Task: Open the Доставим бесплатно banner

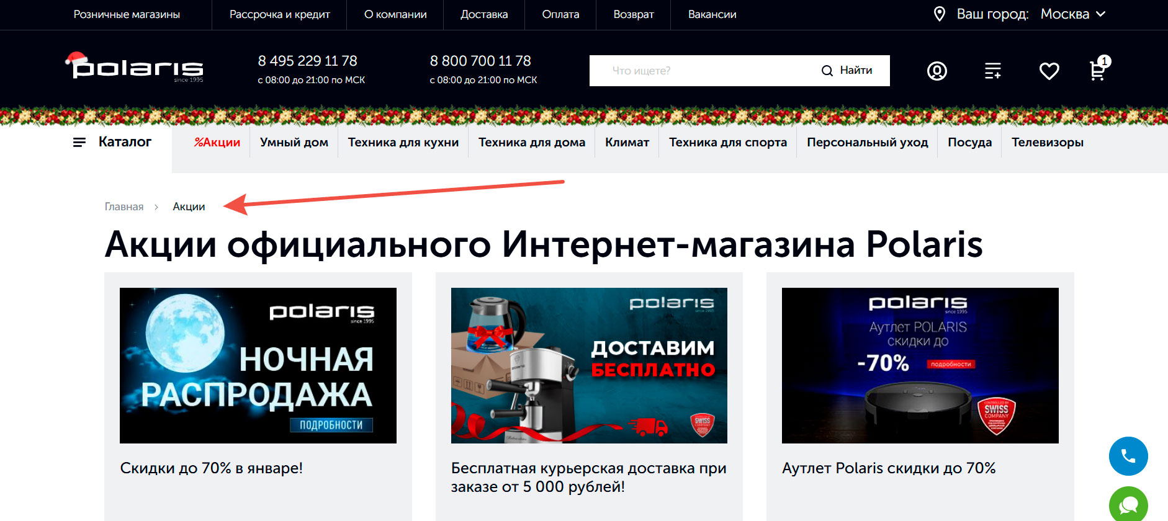Action: pyautogui.click(x=589, y=365)
